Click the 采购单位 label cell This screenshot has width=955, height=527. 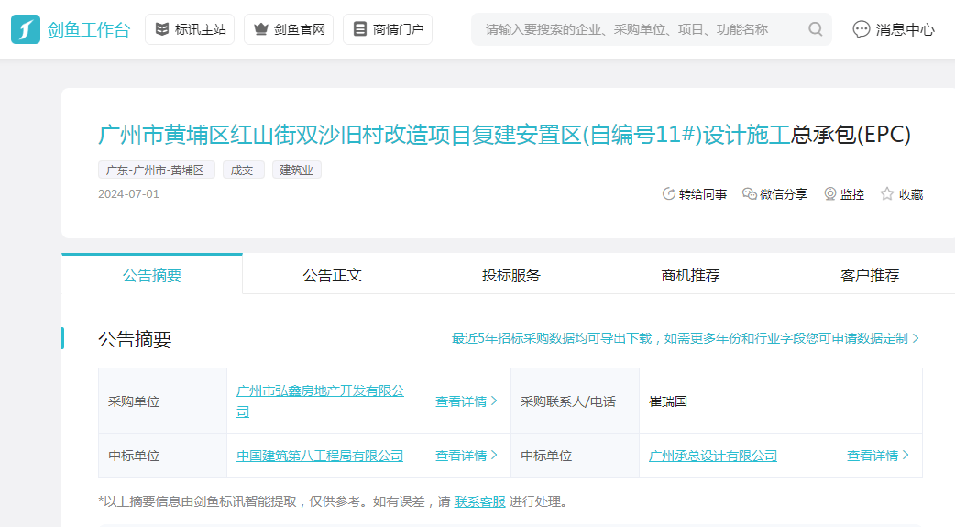[162, 401]
